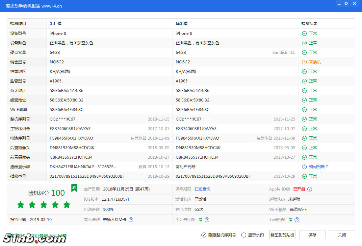
Task: Click the 保存 button
Action: [312, 235]
